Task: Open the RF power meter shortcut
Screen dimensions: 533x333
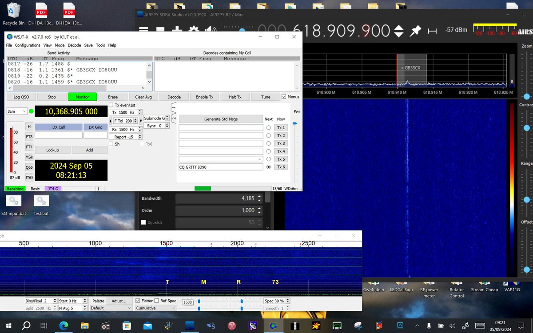Action: pyautogui.click(x=429, y=289)
